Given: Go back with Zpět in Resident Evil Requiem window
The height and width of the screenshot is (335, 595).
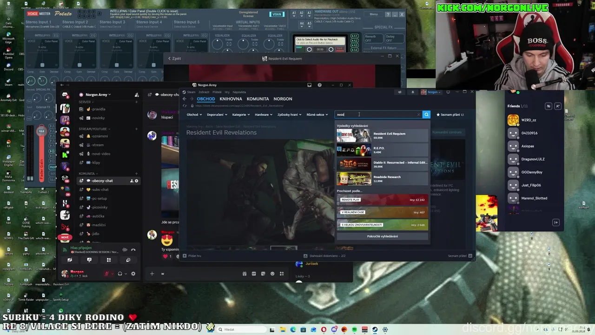Looking at the screenshot, I should tap(175, 59).
